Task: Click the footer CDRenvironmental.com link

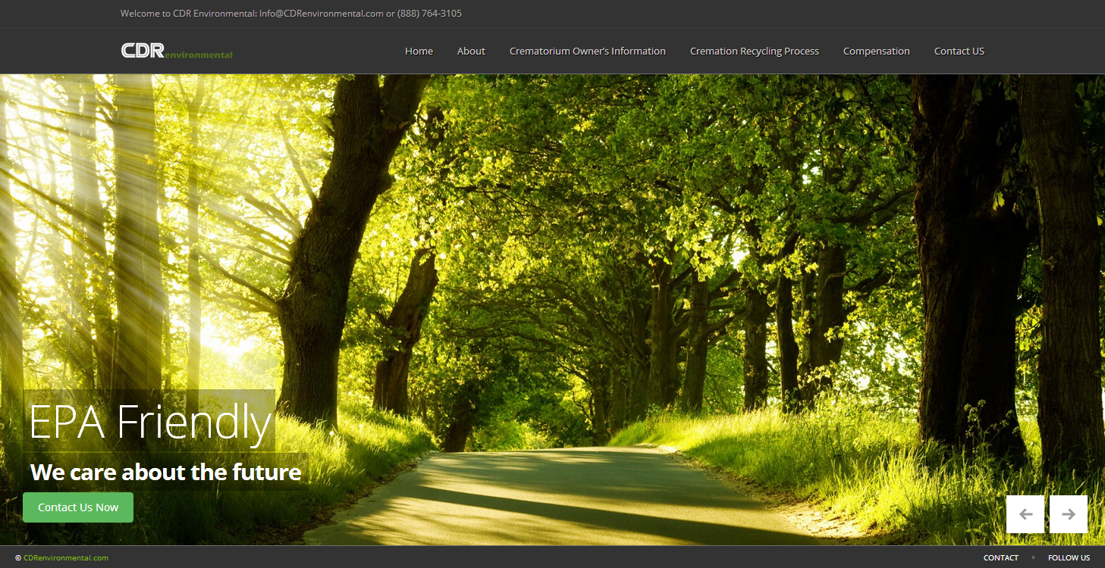Action: (66, 558)
